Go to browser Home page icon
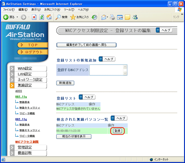This screenshot has height=163, width=185. coord(49,17)
